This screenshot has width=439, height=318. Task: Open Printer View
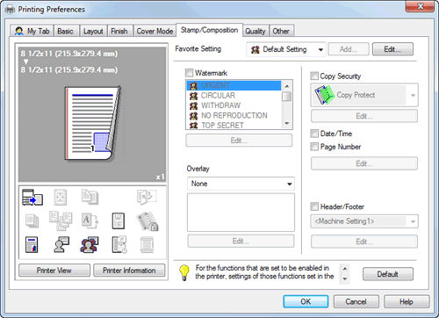click(x=54, y=271)
